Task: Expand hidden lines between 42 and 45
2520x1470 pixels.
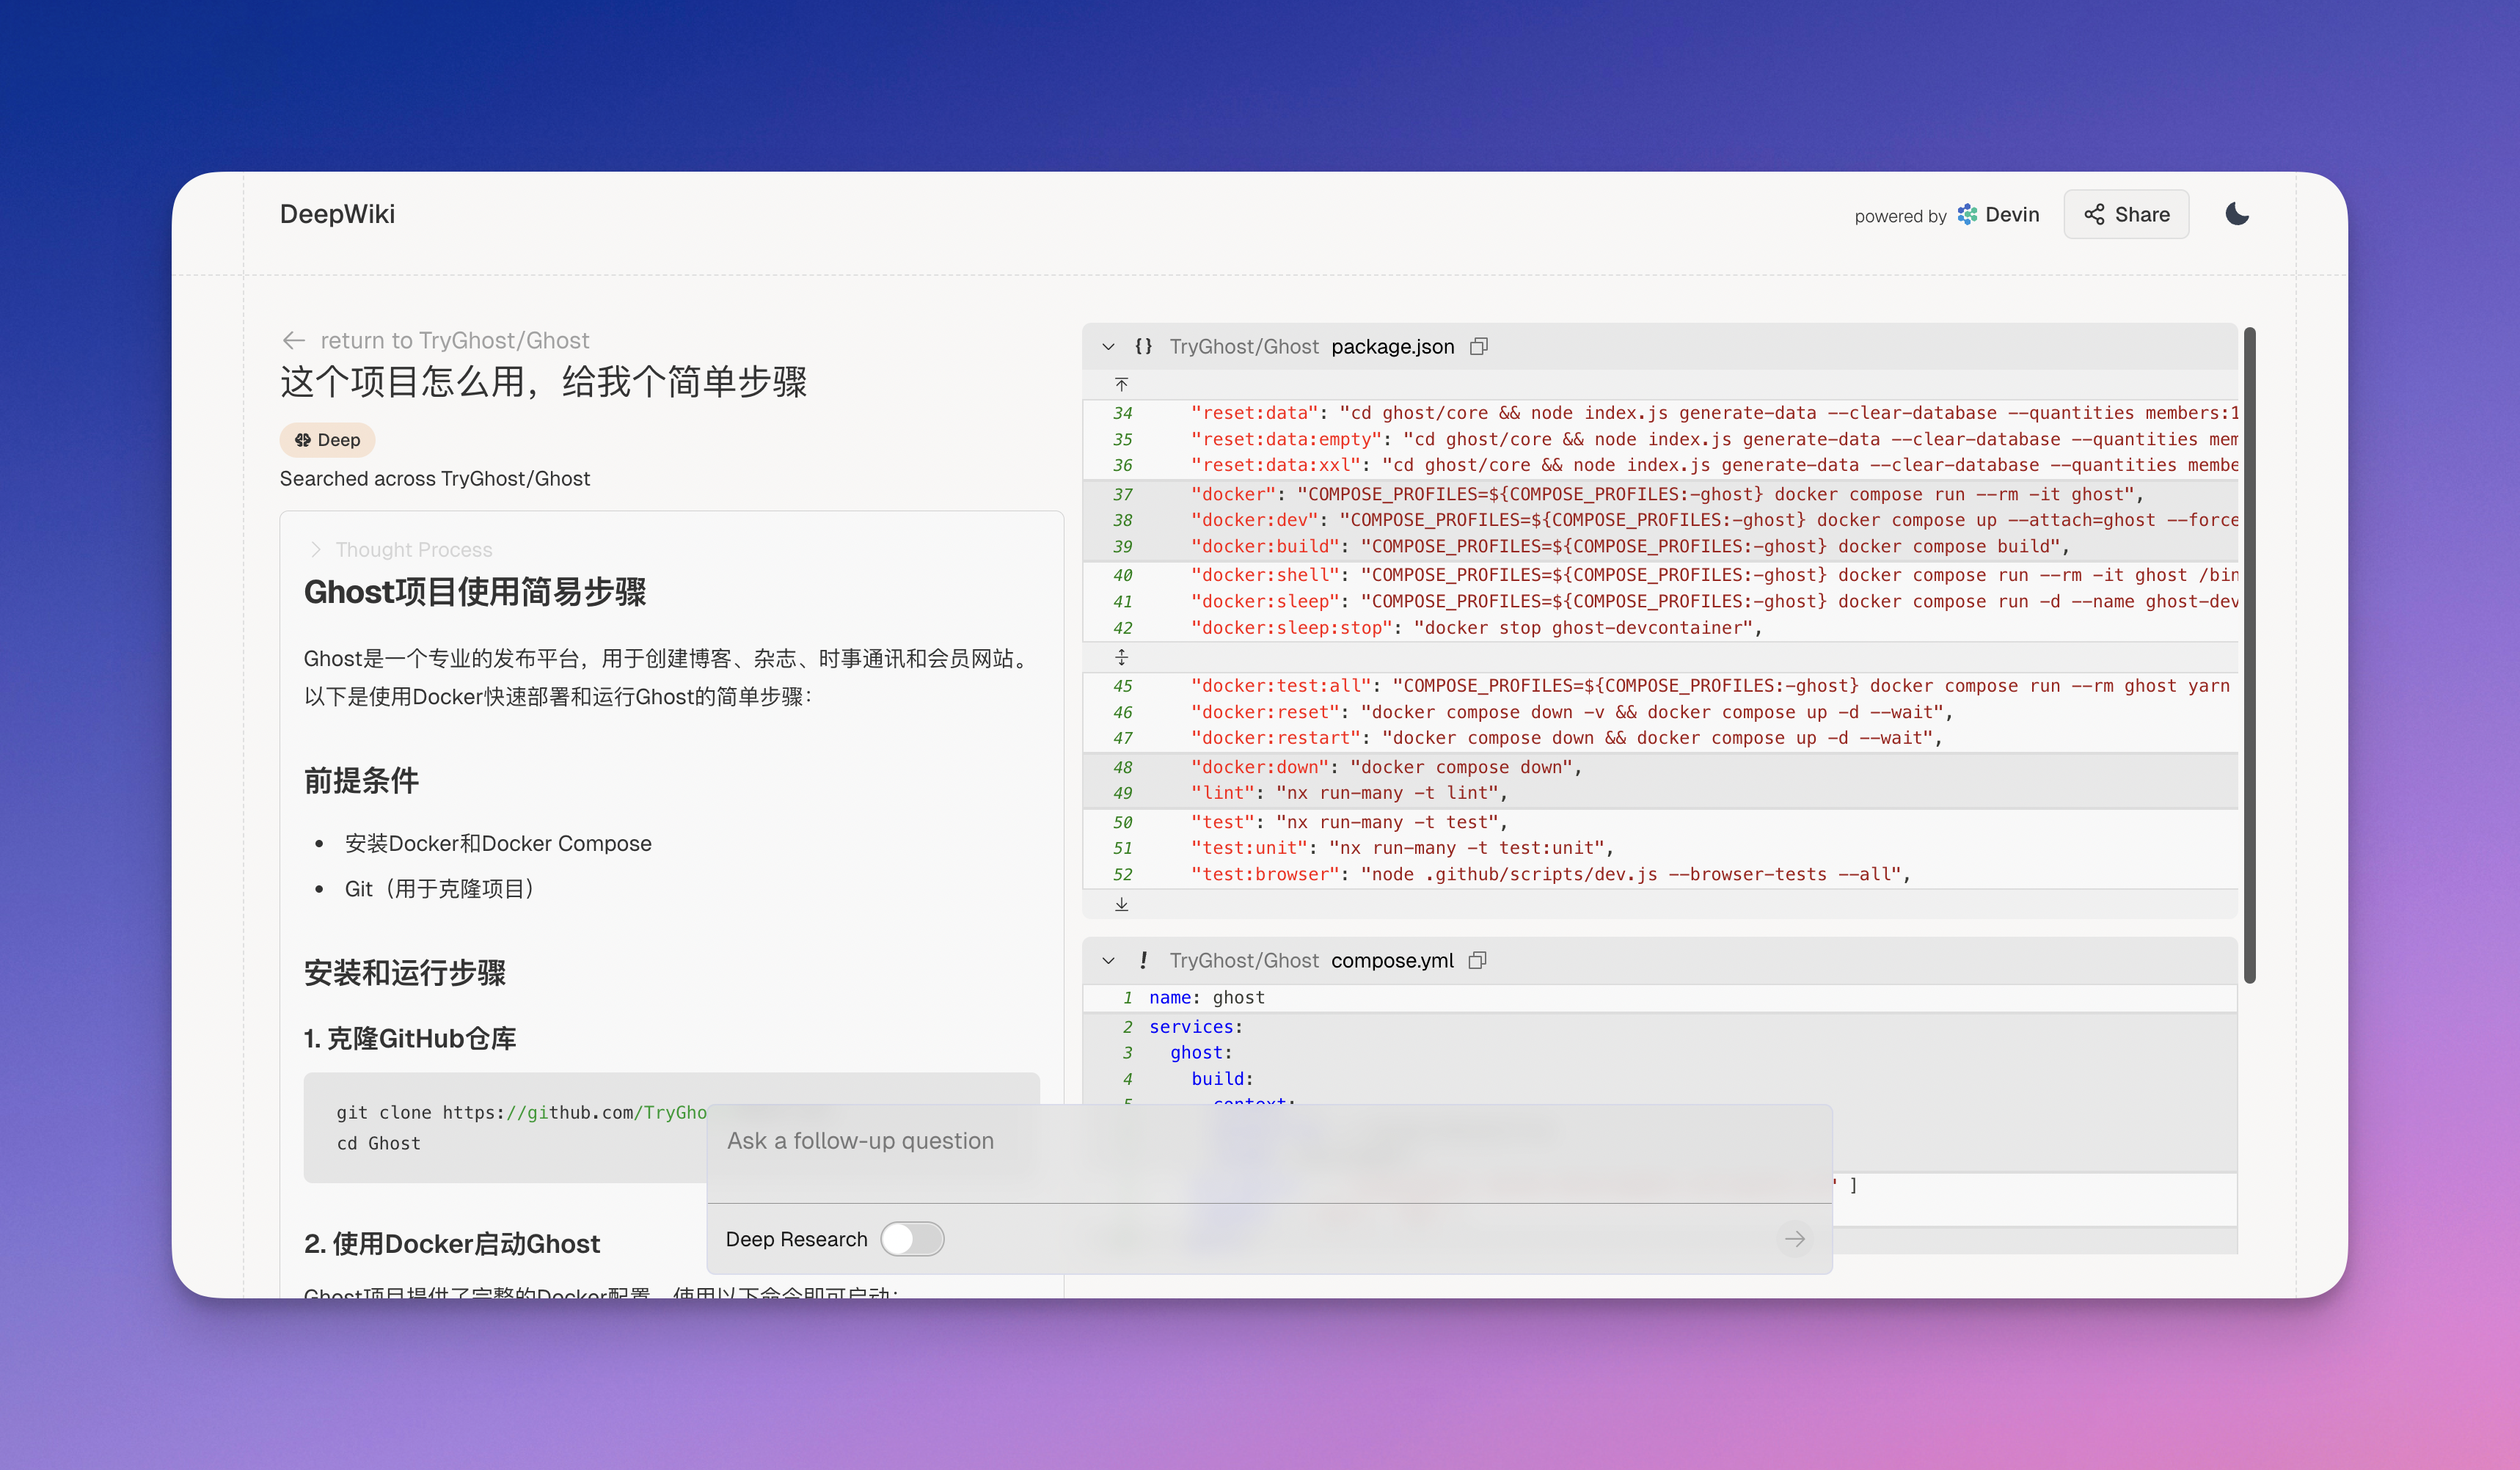Action: point(1121,657)
